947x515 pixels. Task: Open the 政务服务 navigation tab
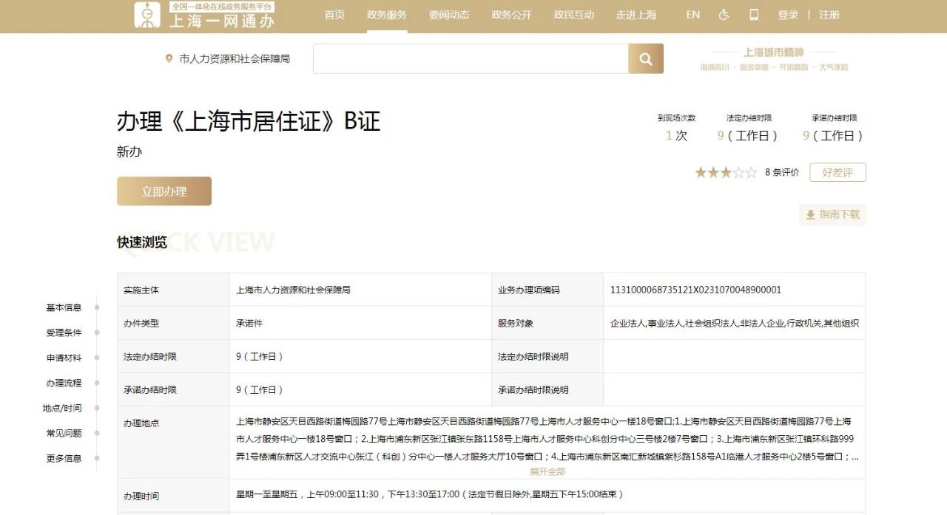click(387, 15)
